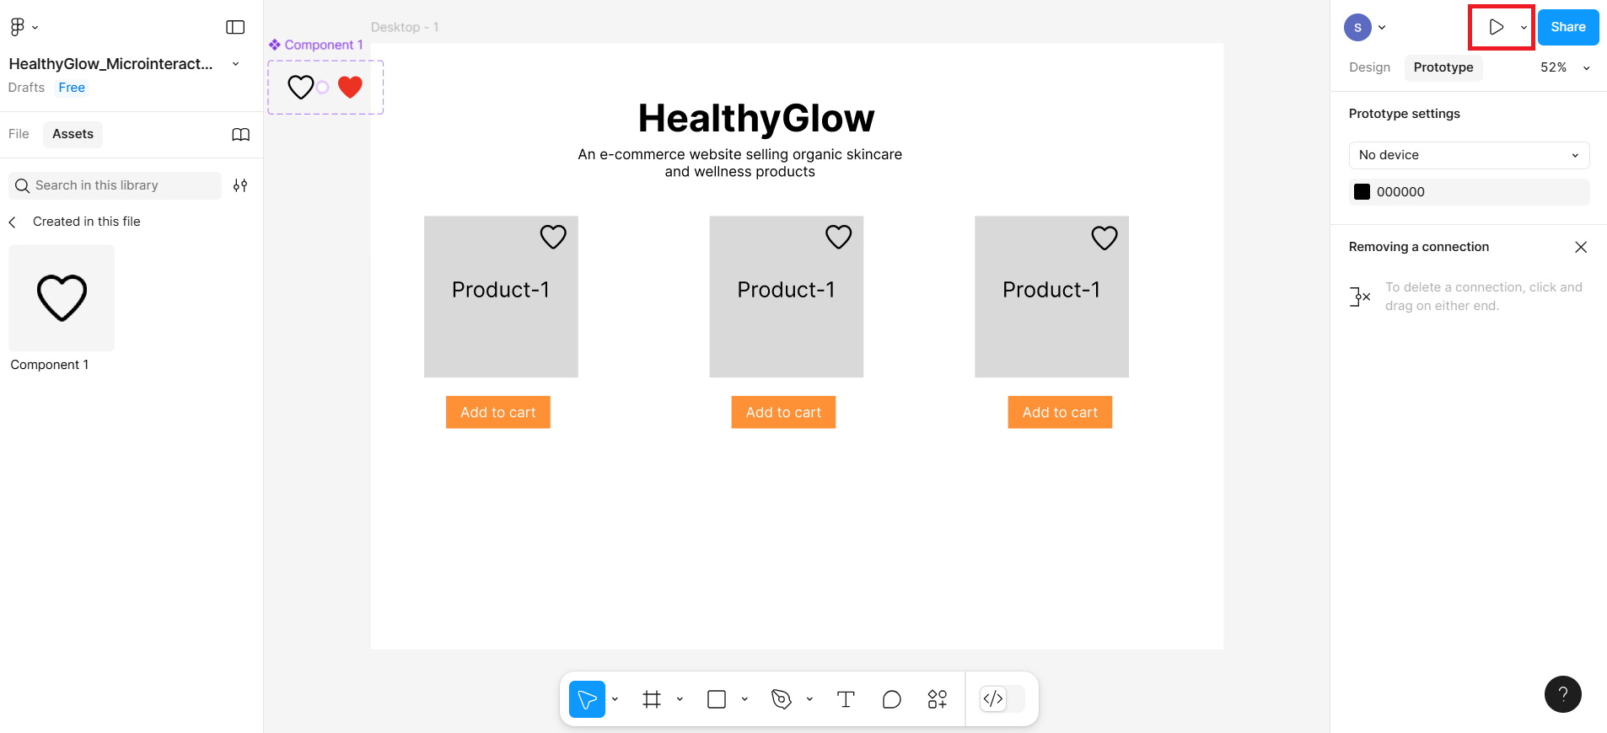Expand the device dropdown showing No device
1607x733 pixels.
pyautogui.click(x=1469, y=155)
